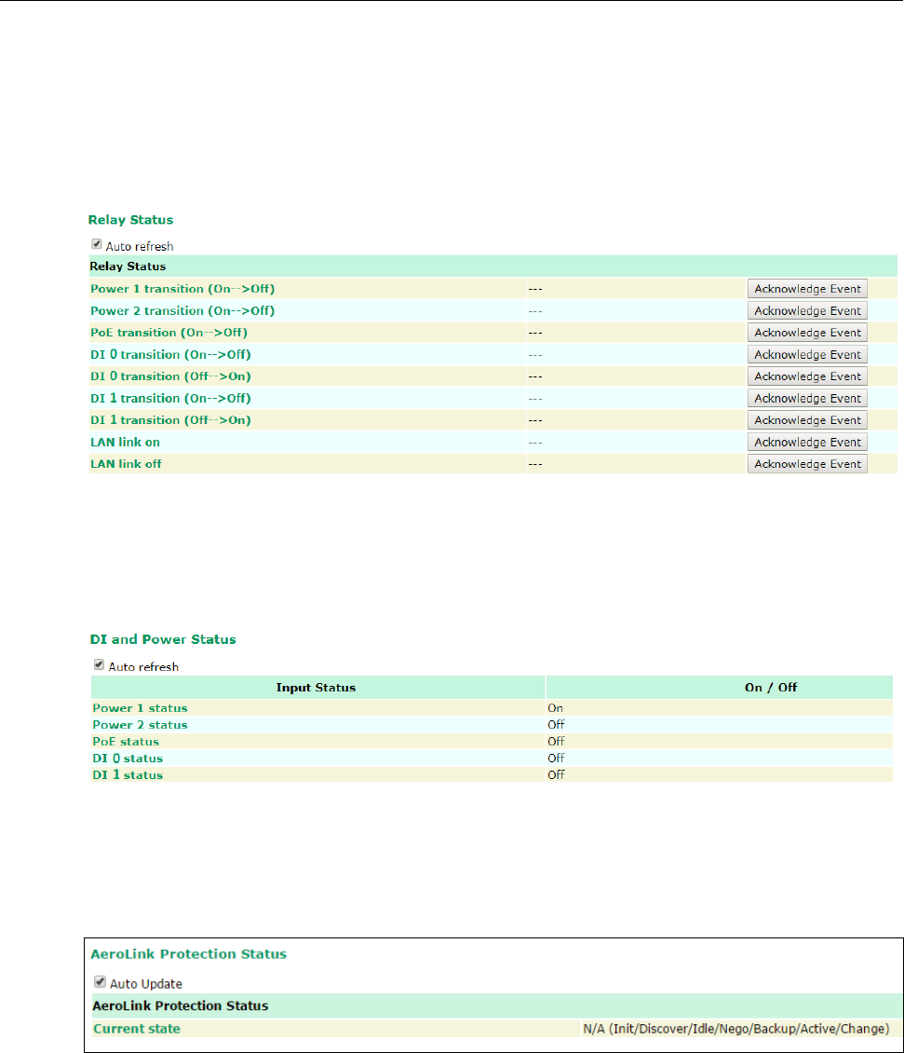Click the 'DI and Power Status' heading
The image size is (904, 1053).
(x=163, y=639)
